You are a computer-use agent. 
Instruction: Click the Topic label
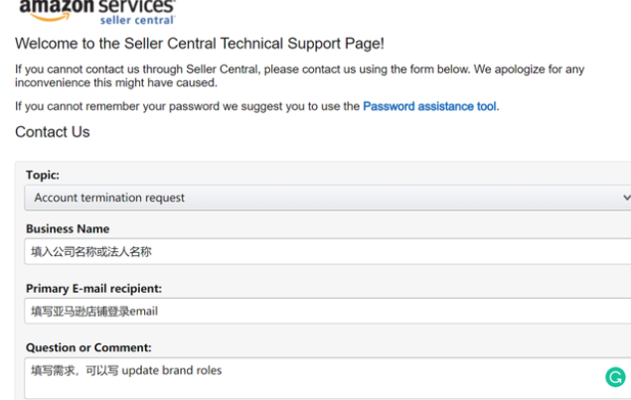[x=43, y=175]
